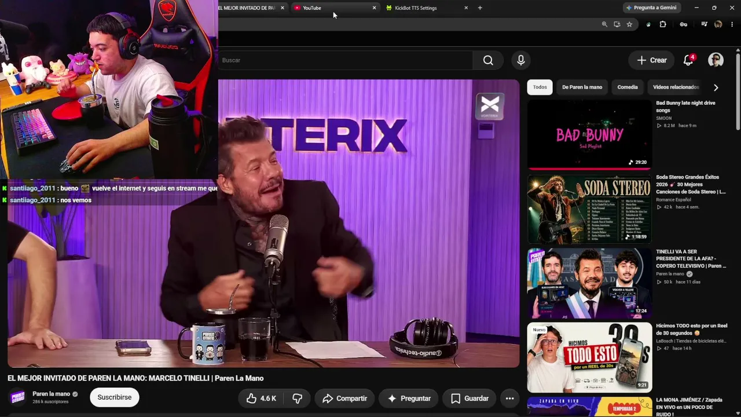Screen dimensions: 741x417
Task: Select the Todos filter chip
Action: pyautogui.click(x=540, y=87)
